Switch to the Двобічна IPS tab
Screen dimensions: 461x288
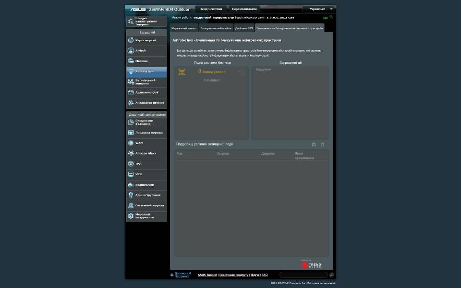point(244,28)
